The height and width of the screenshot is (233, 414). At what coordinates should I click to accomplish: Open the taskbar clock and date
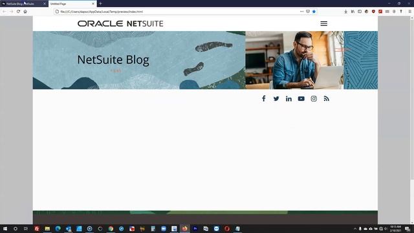[x=395, y=228]
